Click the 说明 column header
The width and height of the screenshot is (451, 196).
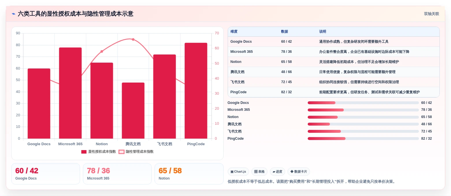pos(323,31)
